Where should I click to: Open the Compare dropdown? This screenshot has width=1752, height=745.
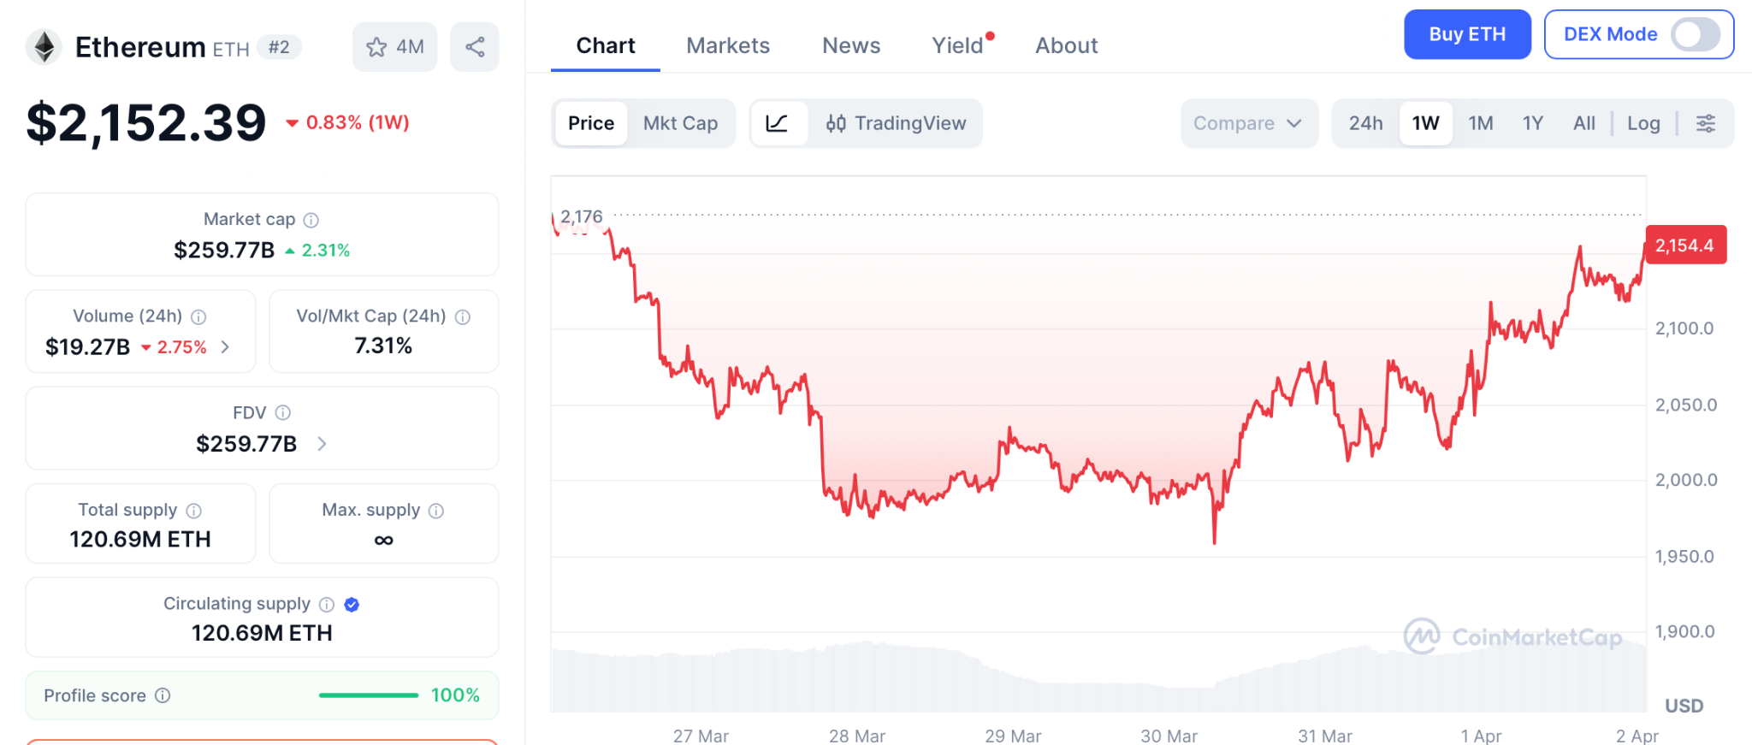[1248, 123]
